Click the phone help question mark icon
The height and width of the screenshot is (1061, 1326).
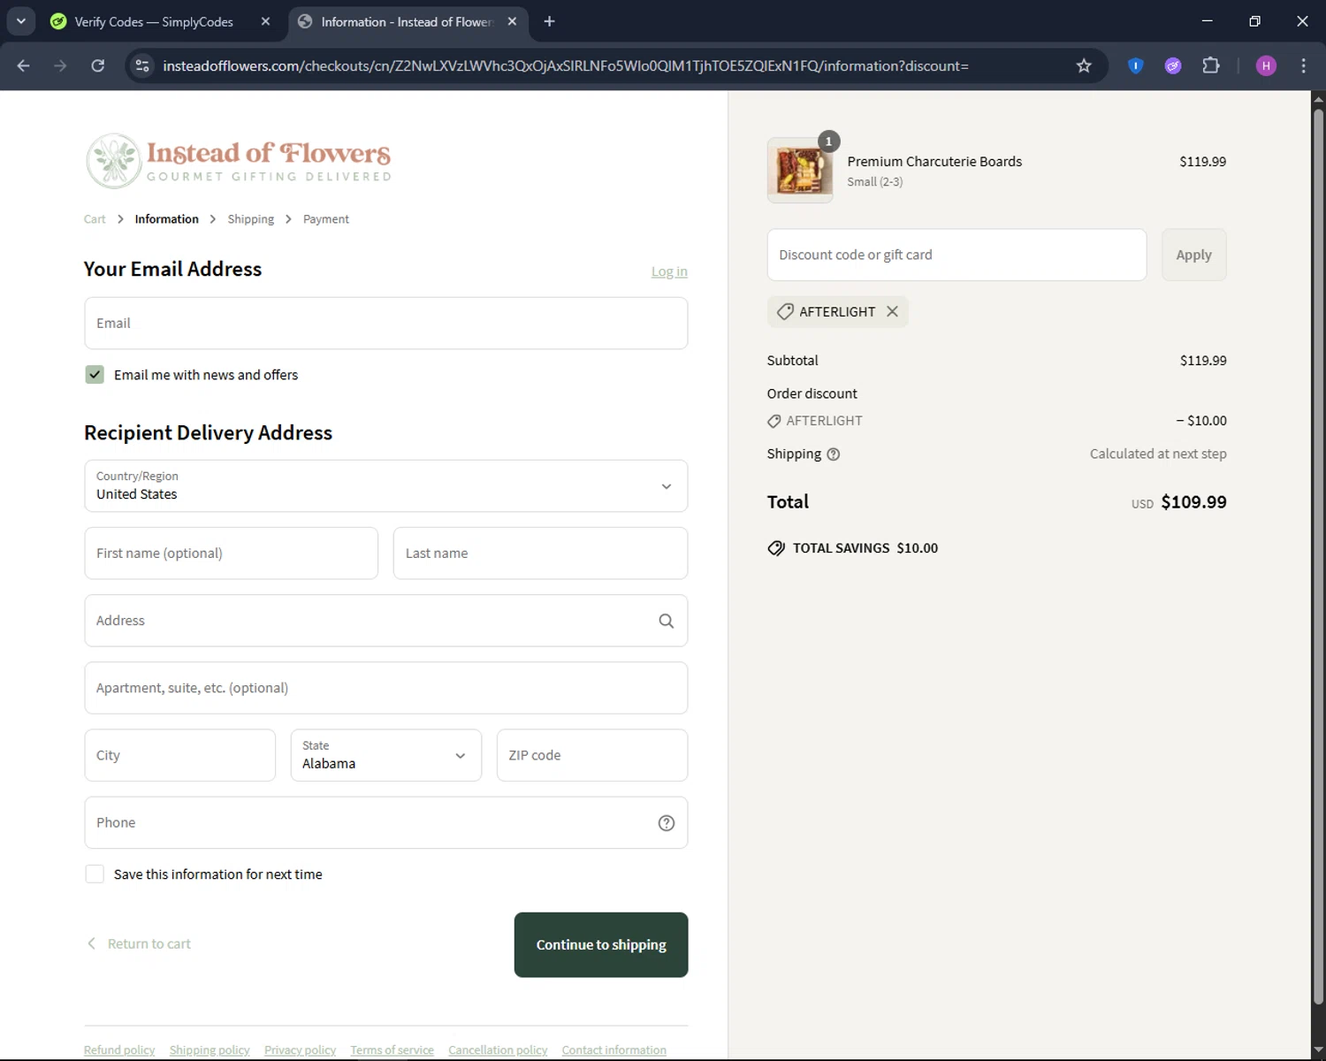(x=667, y=823)
